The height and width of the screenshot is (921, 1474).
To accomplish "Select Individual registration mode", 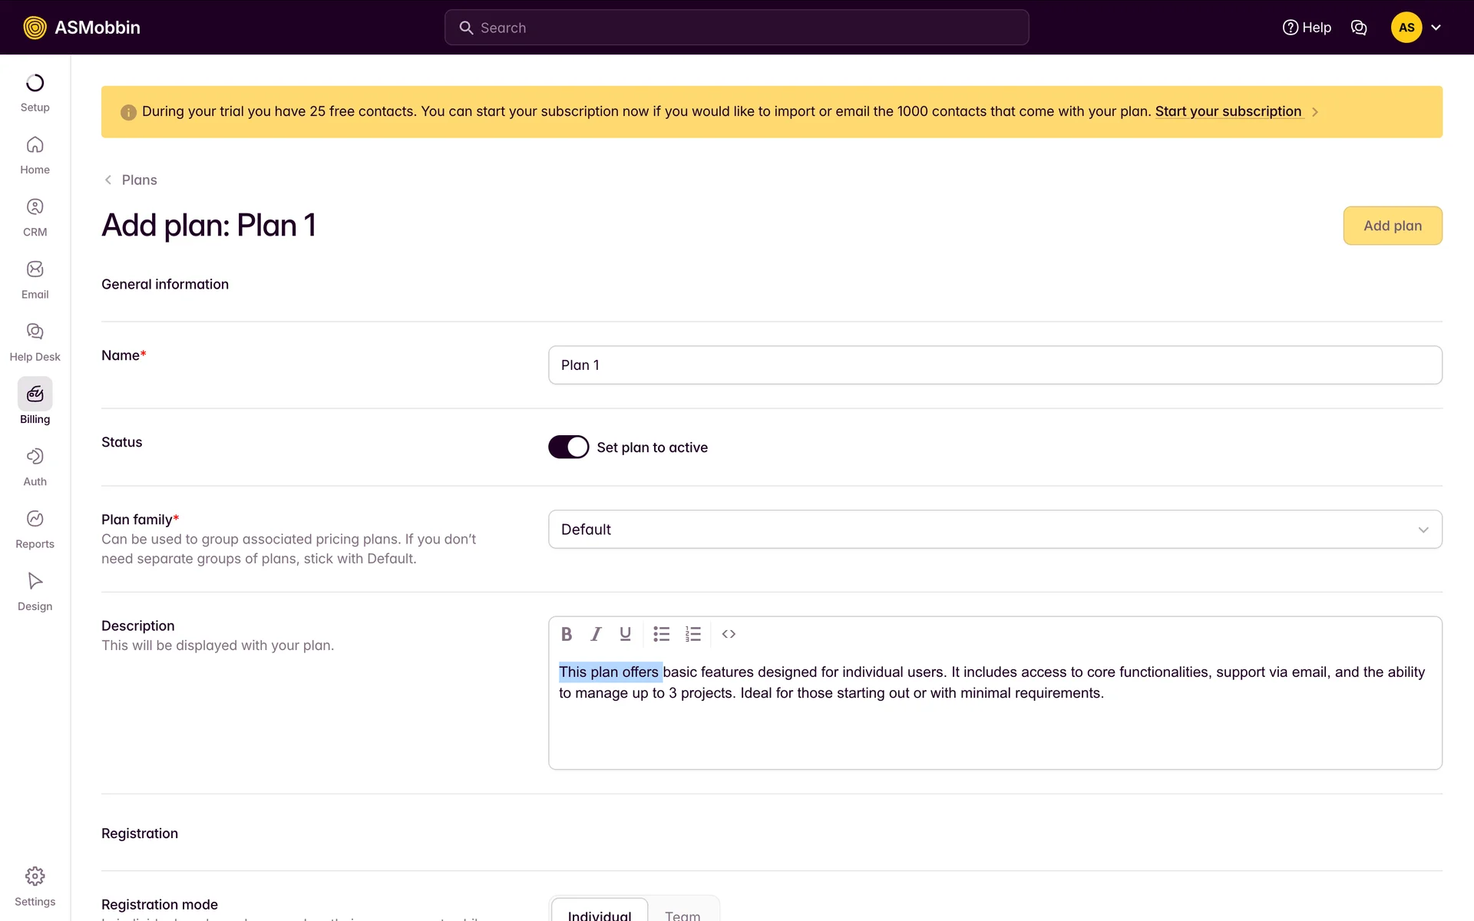I will 600,913.
